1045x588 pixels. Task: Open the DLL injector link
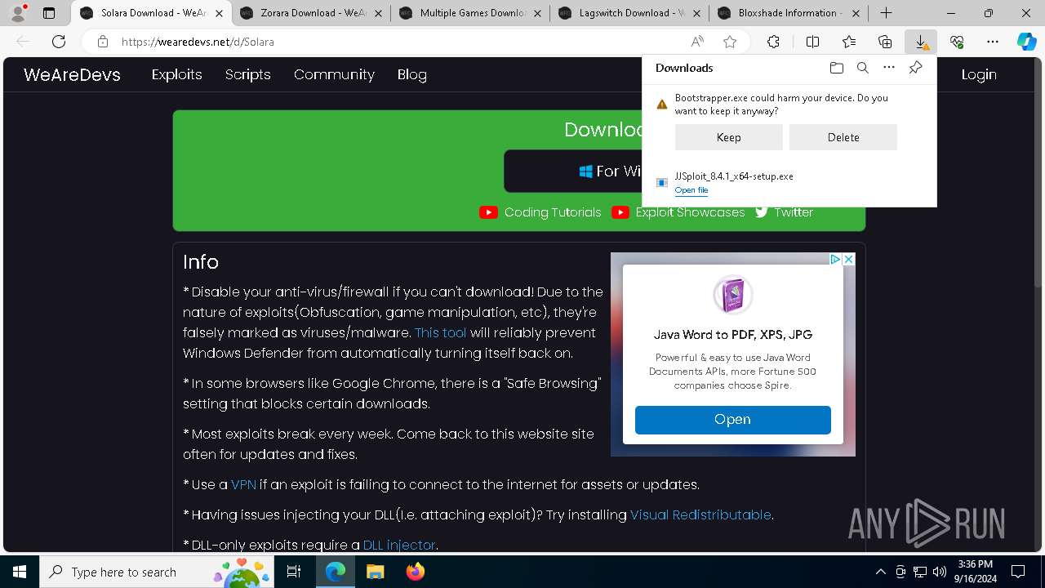pyautogui.click(x=399, y=545)
